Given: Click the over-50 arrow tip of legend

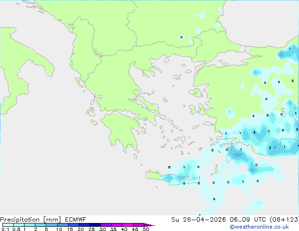Looking at the screenshot, I should click(x=149, y=225).
